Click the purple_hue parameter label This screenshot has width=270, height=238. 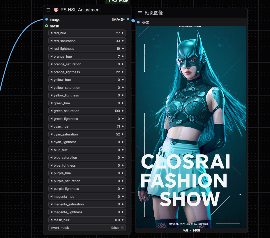(x=62, y=173)
